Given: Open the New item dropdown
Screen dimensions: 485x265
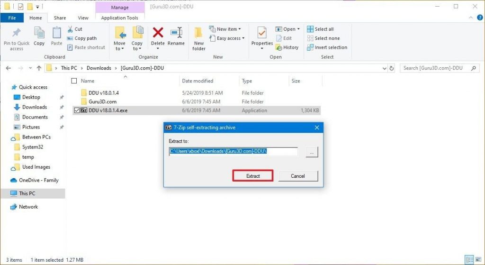Looking at the screenshot, I should [229, 29].
